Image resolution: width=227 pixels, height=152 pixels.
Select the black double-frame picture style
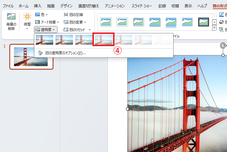(203, 22)
